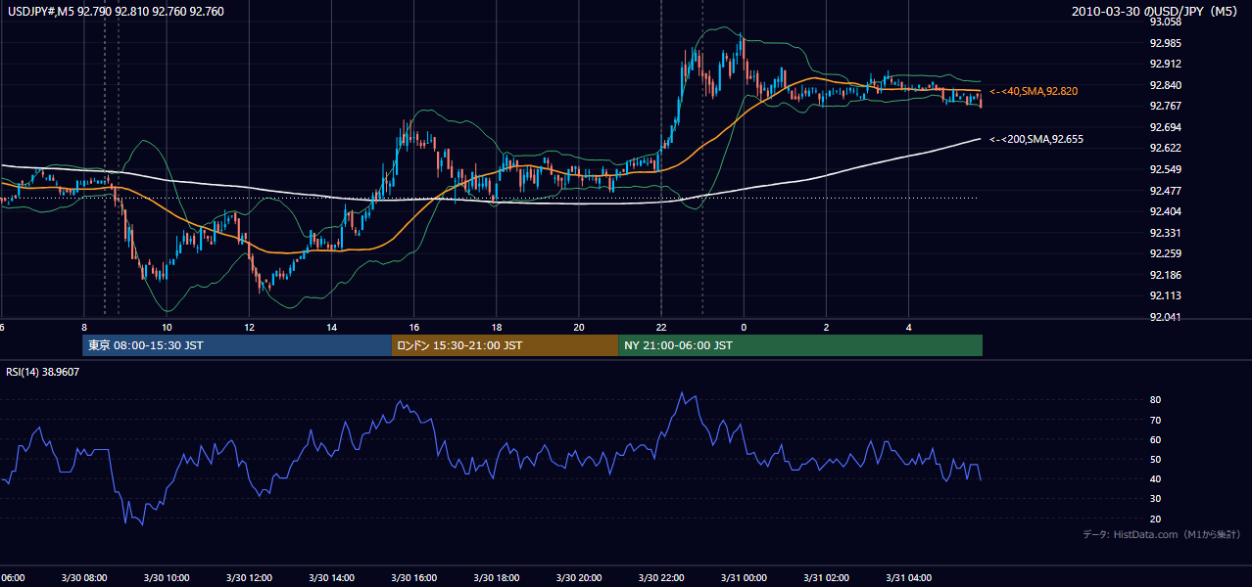Click the 3/31 04:00 date label
Viewport: 1252px width, 587px height.
coord(907,577)
